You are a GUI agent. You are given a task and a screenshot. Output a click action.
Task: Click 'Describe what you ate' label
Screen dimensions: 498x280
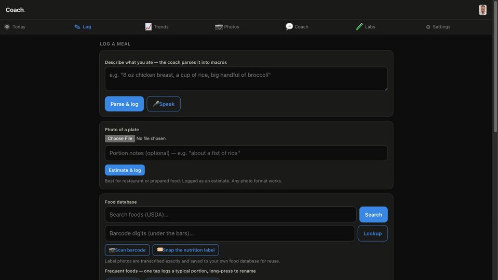(x=166, y=62)
